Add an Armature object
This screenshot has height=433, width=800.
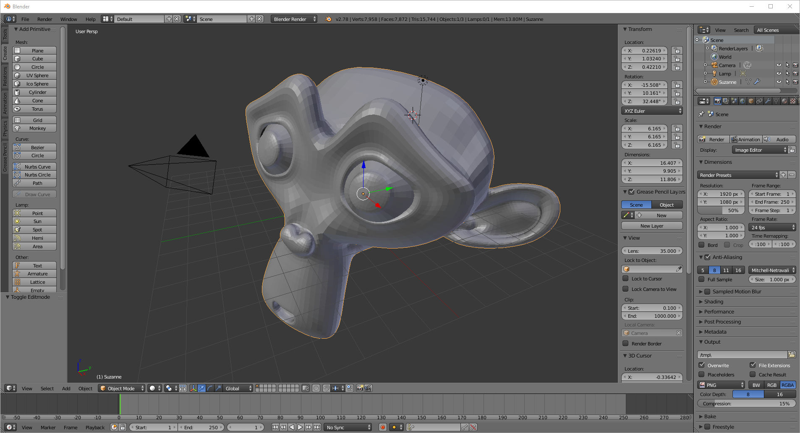(34, 274)
